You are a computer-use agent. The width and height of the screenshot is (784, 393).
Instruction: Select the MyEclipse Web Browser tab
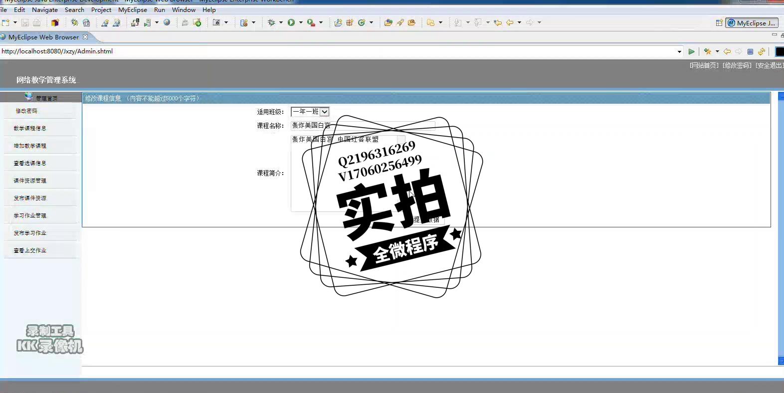click(x=43, y=37)
